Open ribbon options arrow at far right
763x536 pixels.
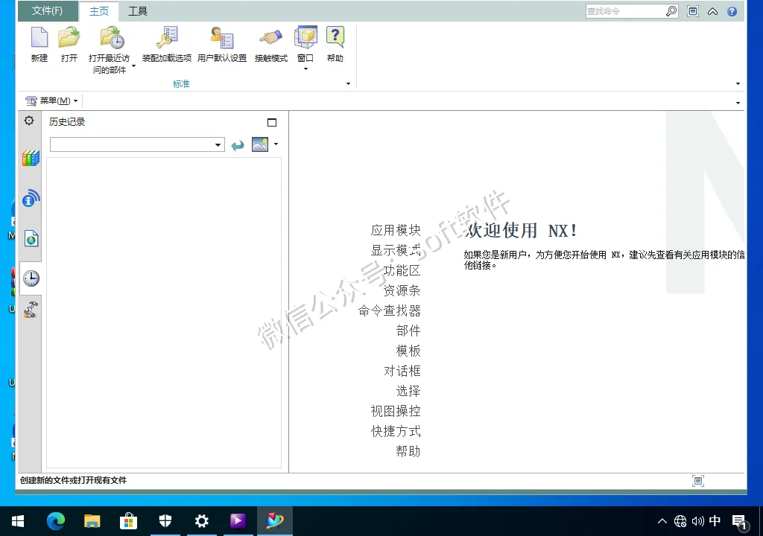[x=738, y=83]
